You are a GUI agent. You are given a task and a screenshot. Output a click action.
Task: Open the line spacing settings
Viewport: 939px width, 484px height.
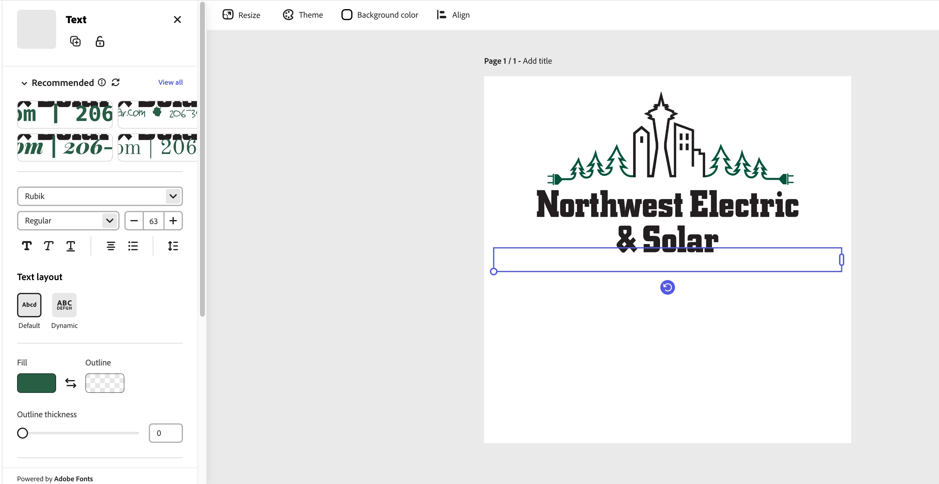point(173,246)
